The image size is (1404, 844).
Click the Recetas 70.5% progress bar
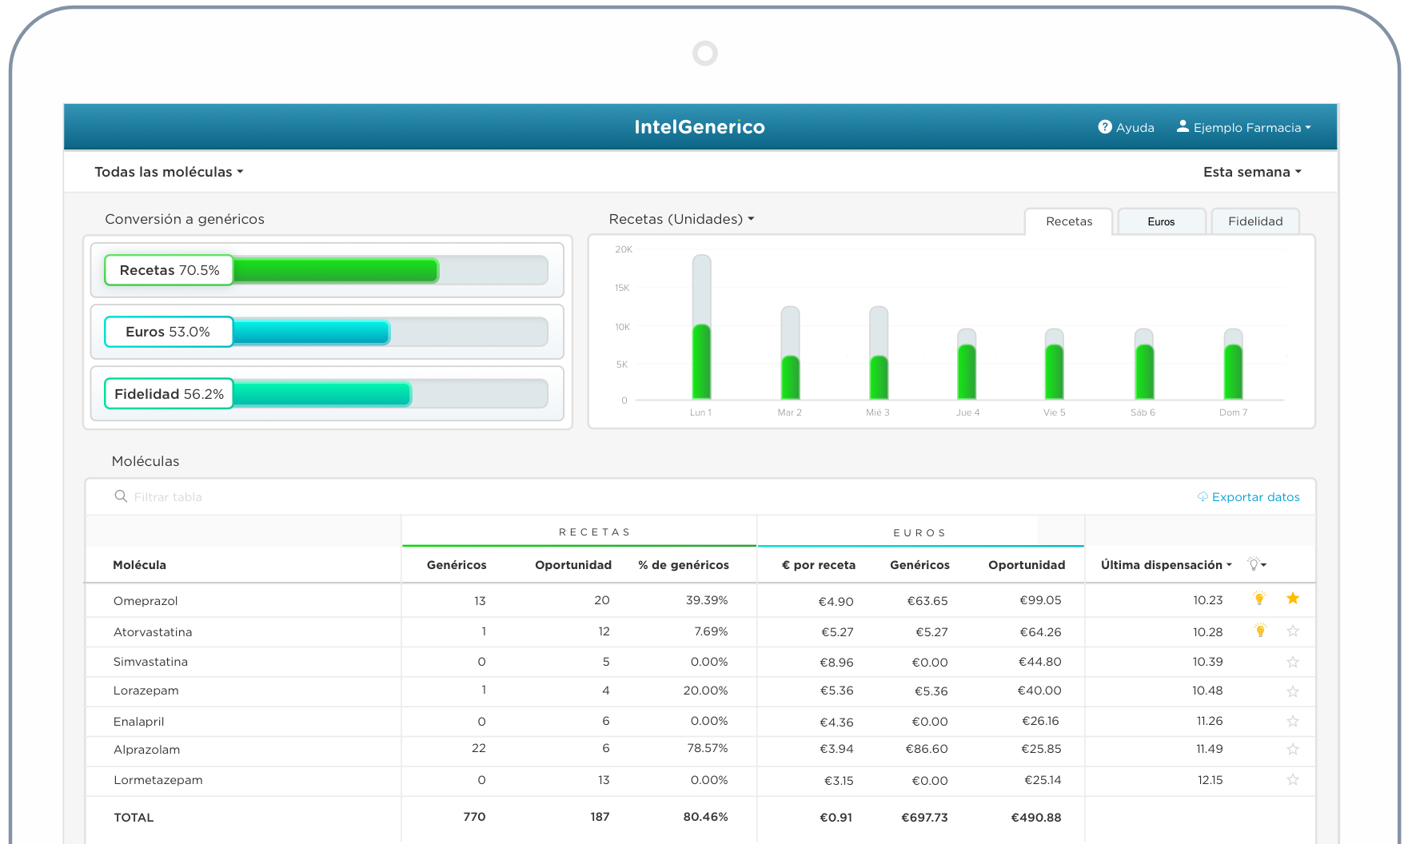click(x=326, y=270)
